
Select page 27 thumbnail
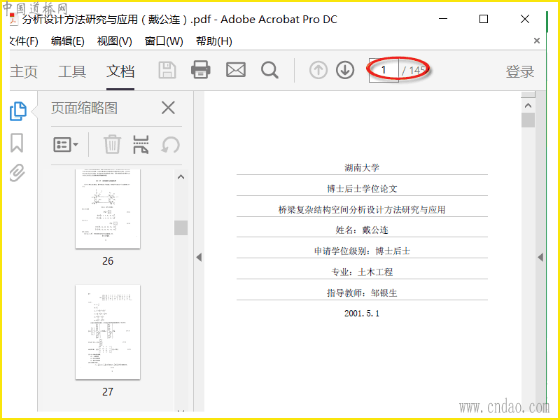[x=108, y=332]
